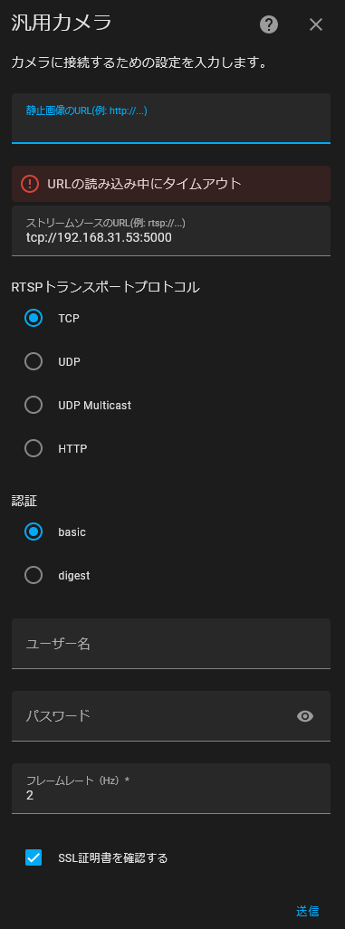Uncheck SSL証明書を確認する checkbox
Viewport: 345px width, 929px height.
tap(34, 857)
